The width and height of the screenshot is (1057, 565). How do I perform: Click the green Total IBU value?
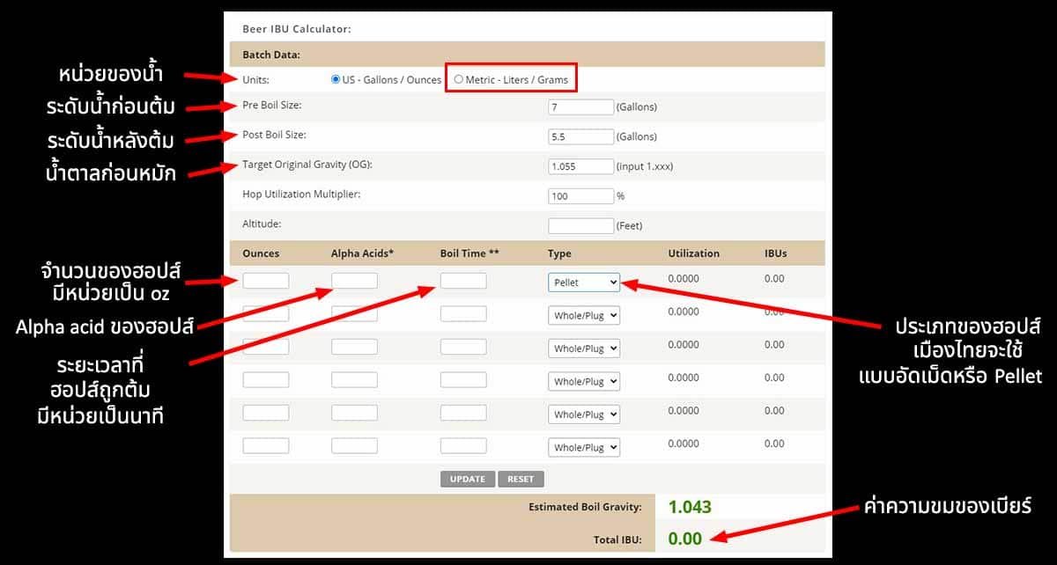coord(684,539)
